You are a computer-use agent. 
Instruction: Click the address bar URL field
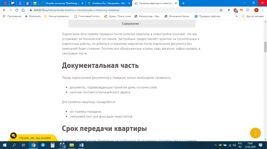pyautogui.click(x=126, y=10)
